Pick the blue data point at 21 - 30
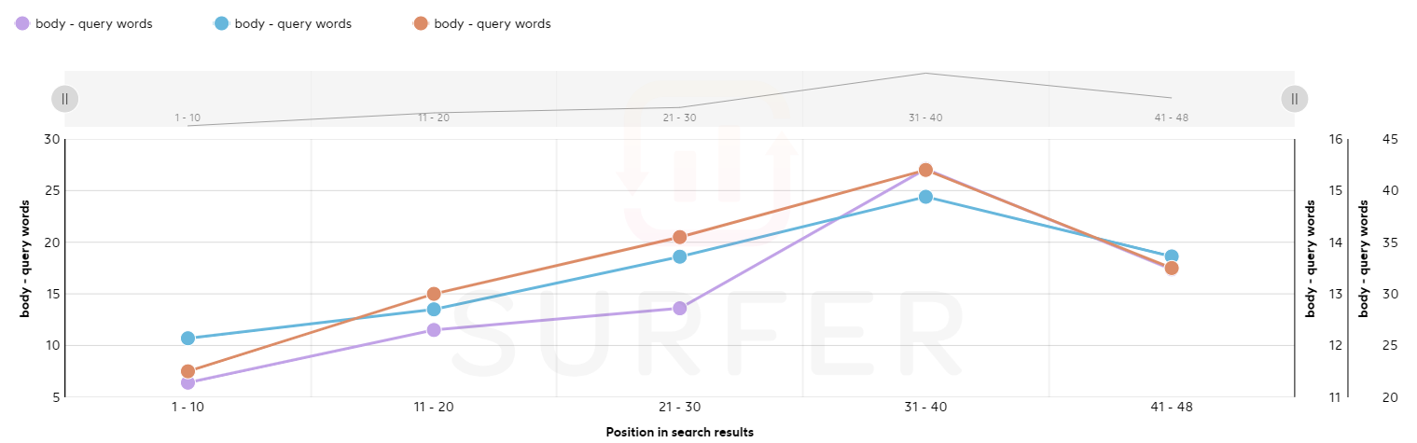Viewport: 1417px width, 443px height. point(679,256)
